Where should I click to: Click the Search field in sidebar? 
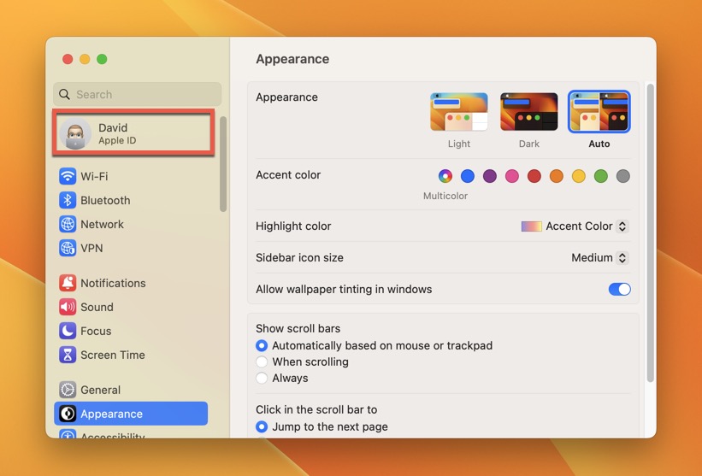click(x=138, y=94)
